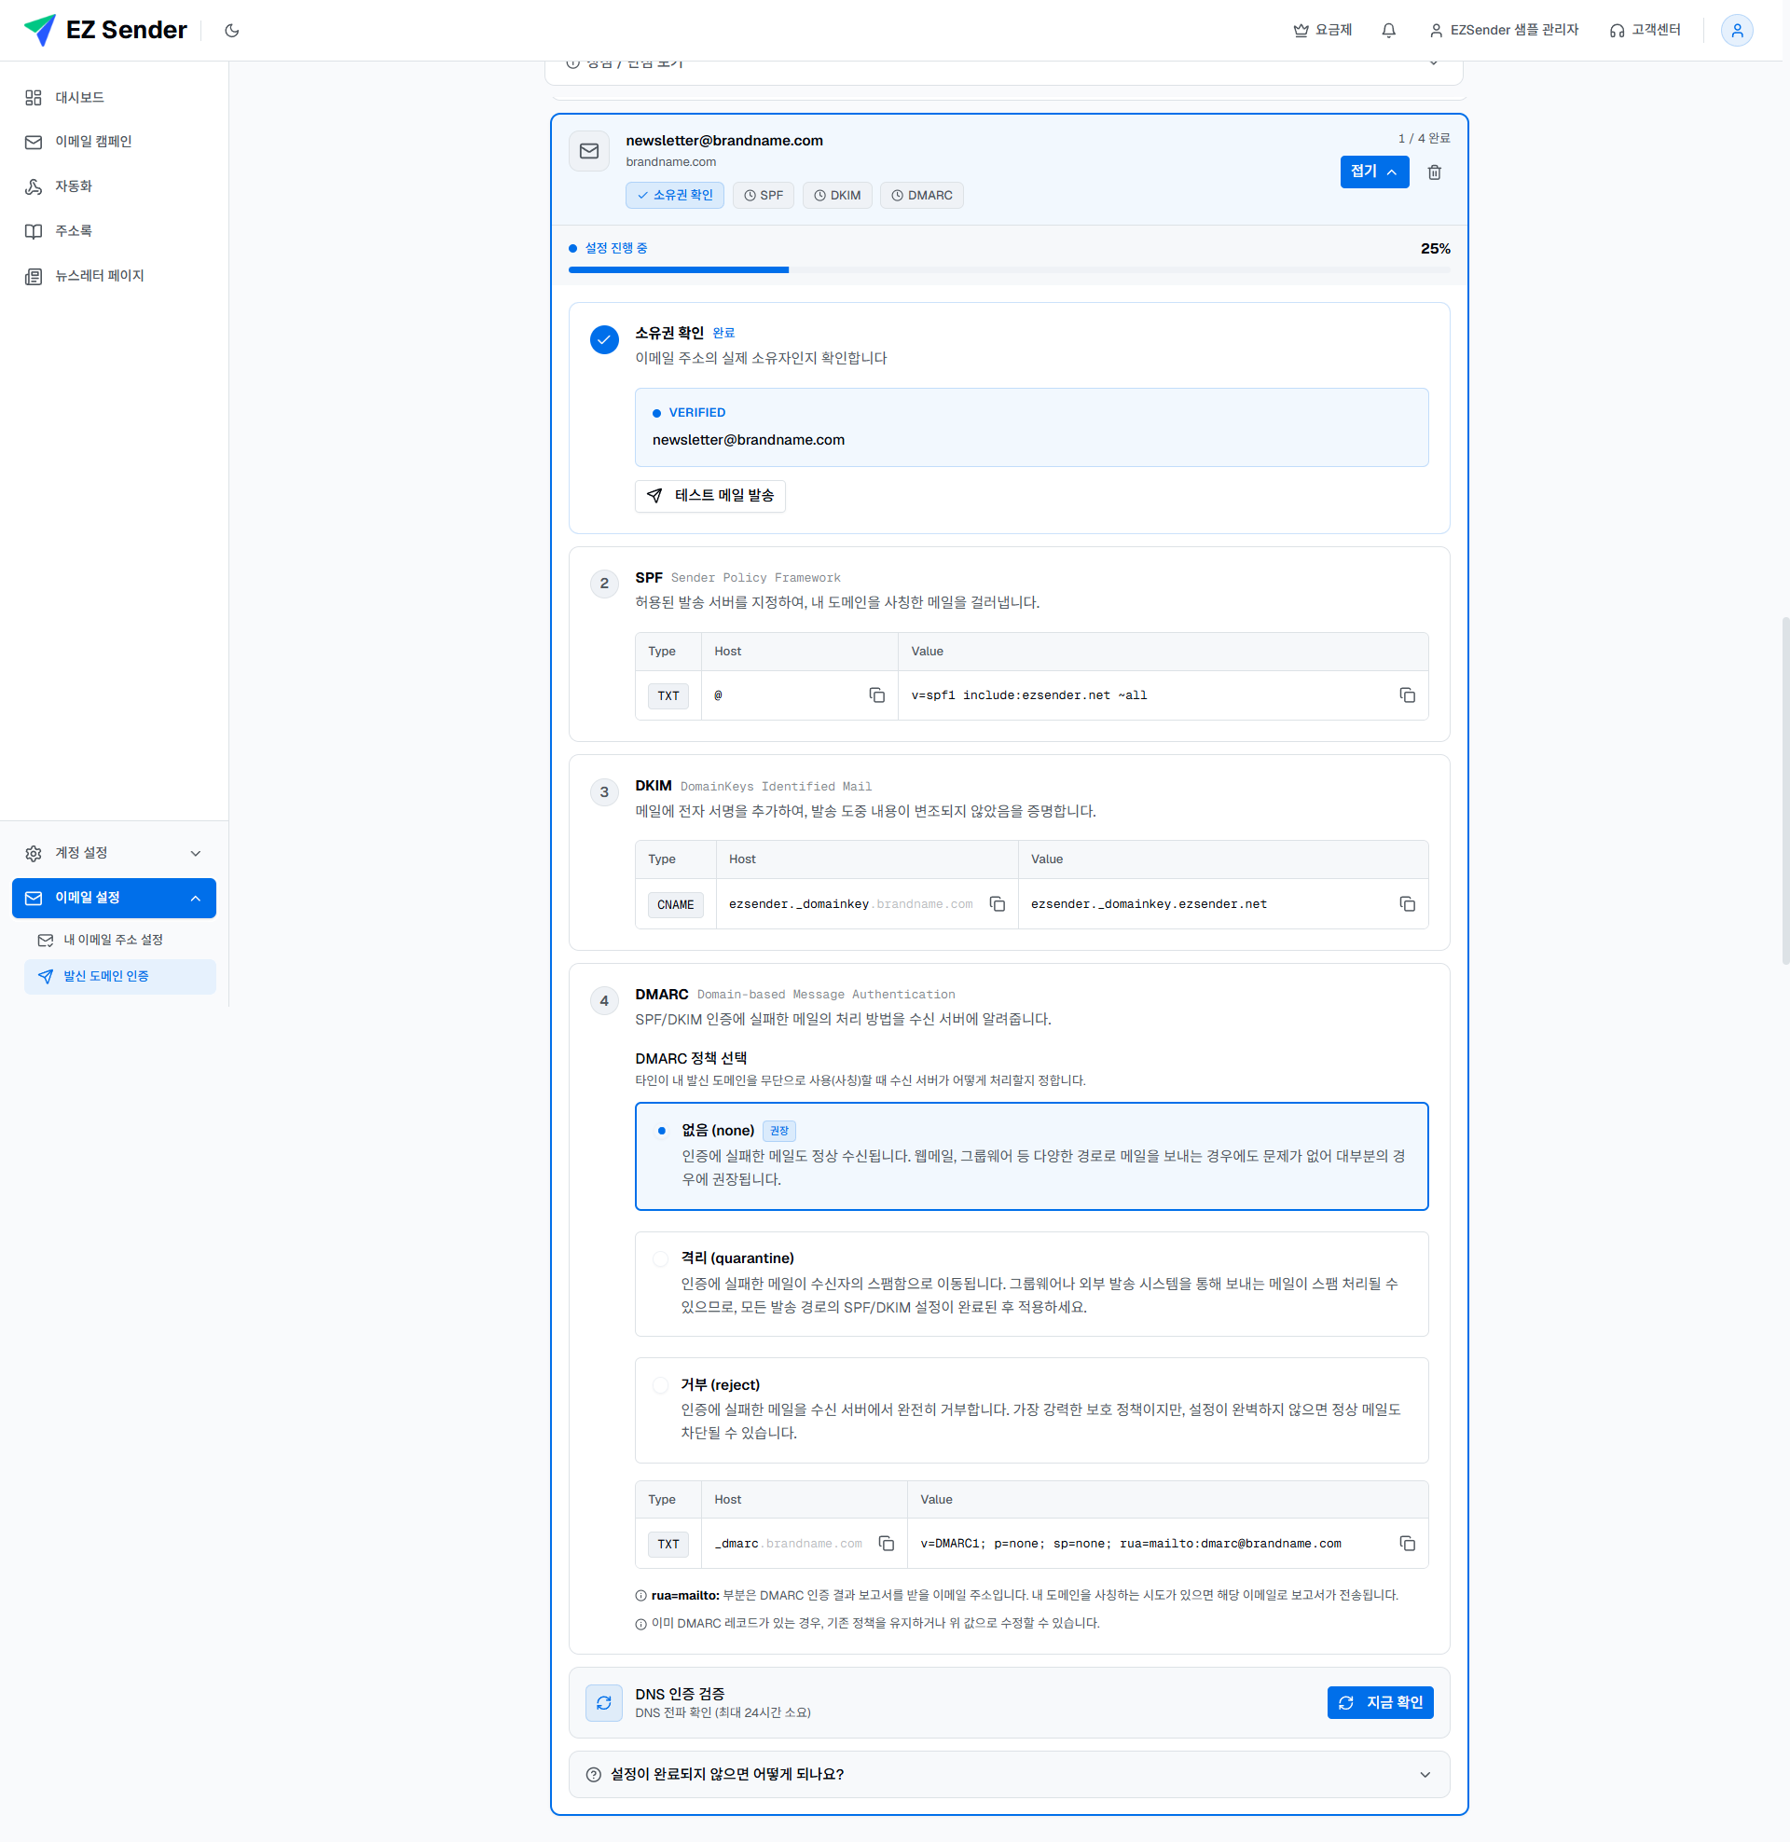Viewport: 1790px width, 1842px height.
Task: Select 거부 (reject) DMARC policy
Action: coord(1031,1409)
